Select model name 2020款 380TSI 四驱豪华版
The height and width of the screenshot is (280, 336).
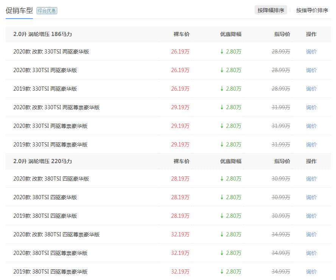pos(45,197)
